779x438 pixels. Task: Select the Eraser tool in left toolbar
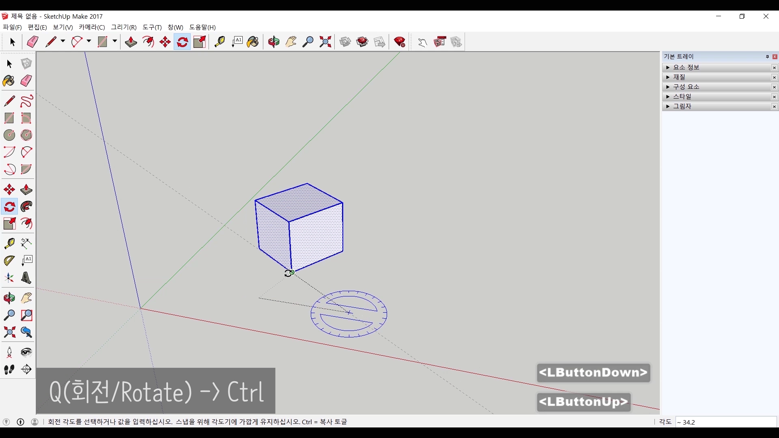tap(26, 81)
